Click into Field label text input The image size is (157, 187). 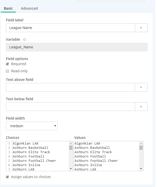tap(70, 28)
